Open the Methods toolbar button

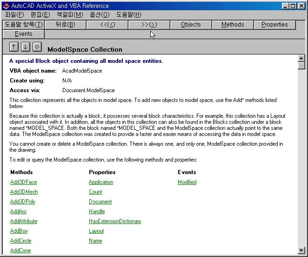point(233,25)
